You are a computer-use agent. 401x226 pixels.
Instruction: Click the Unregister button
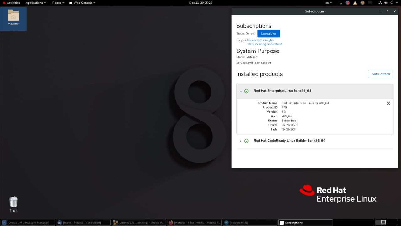[x=268, y=33]
